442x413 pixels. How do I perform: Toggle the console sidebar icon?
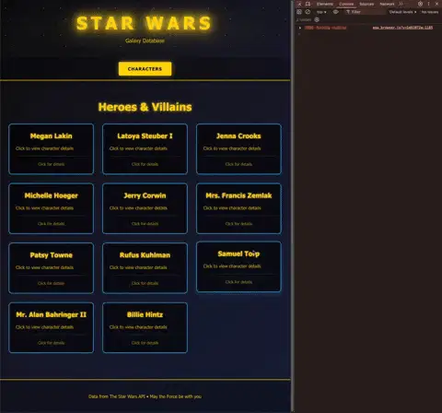(x=299, y=12)
